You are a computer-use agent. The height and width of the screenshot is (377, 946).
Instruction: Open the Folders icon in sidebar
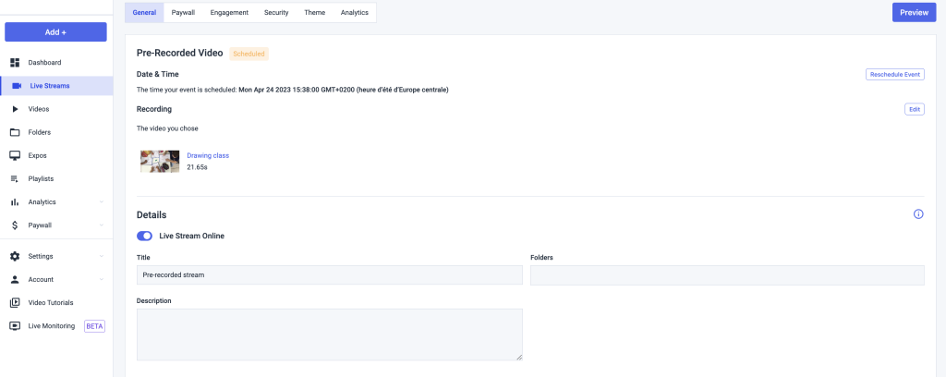(15, 132)
